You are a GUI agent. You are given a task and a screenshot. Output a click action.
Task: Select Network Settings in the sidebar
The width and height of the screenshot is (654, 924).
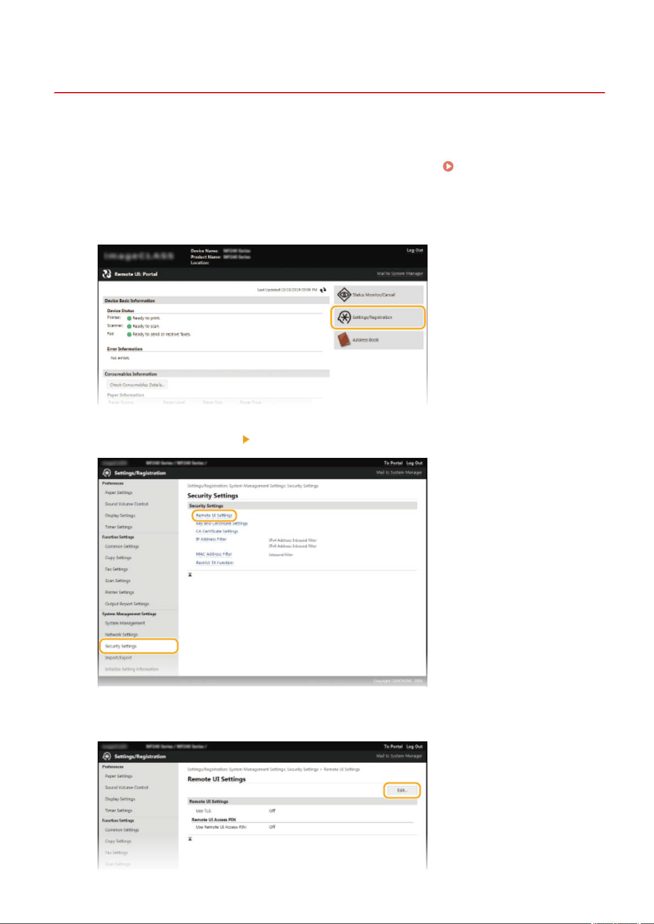tap(121, 634)
